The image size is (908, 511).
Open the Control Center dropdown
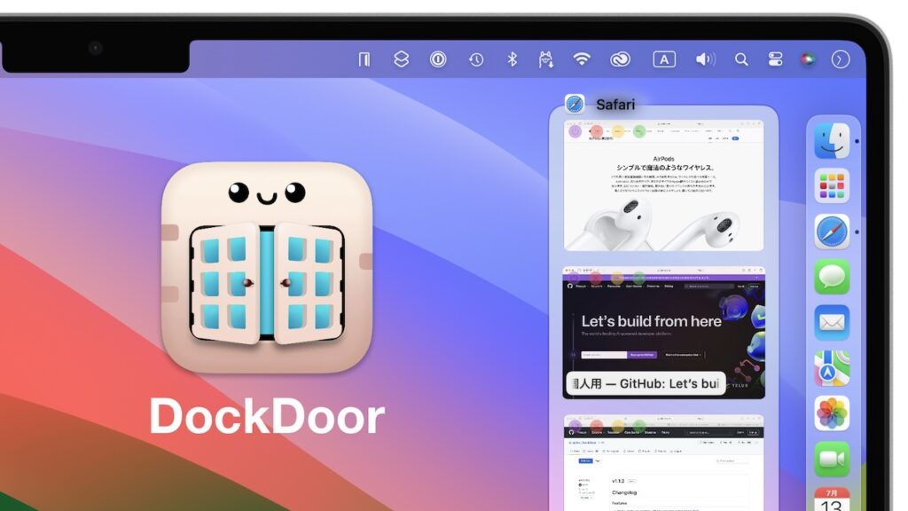coord(777,59)
